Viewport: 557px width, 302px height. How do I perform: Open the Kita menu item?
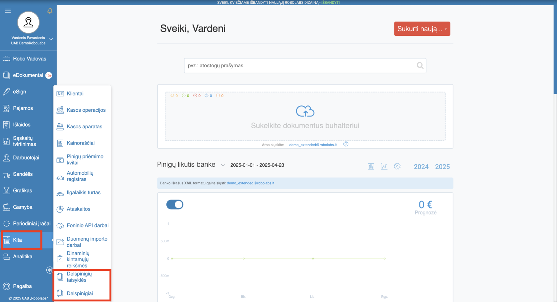22,240
